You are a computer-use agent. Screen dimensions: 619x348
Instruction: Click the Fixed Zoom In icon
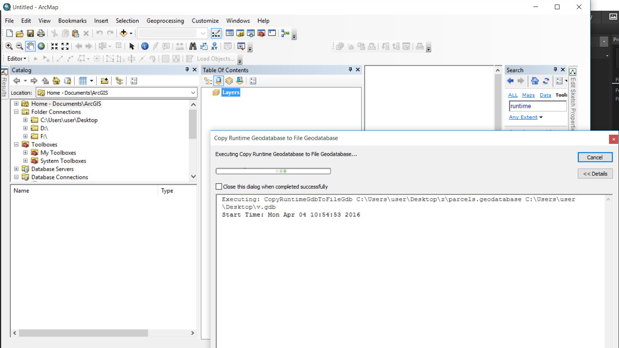[x=55, y=46]
